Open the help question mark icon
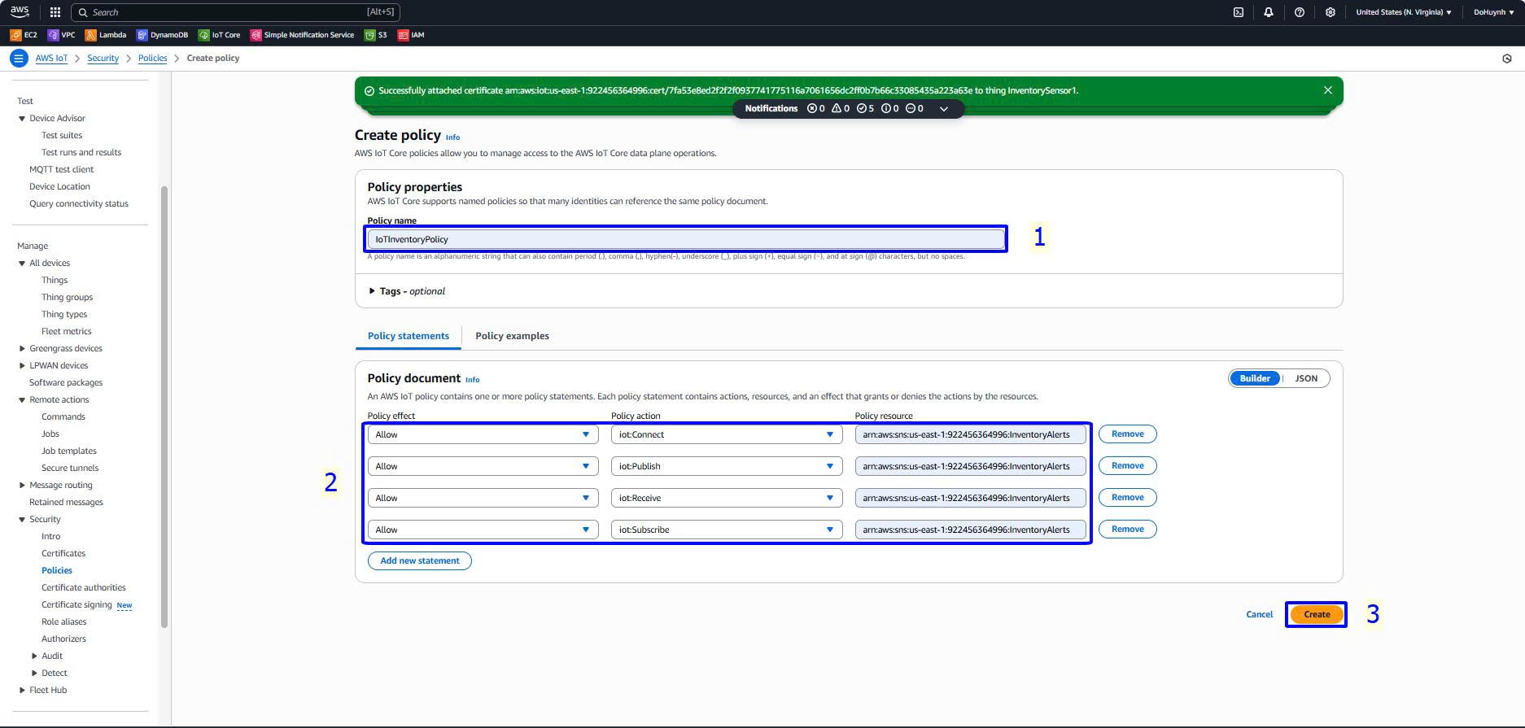1525x728 pixels. [1299, 12]
